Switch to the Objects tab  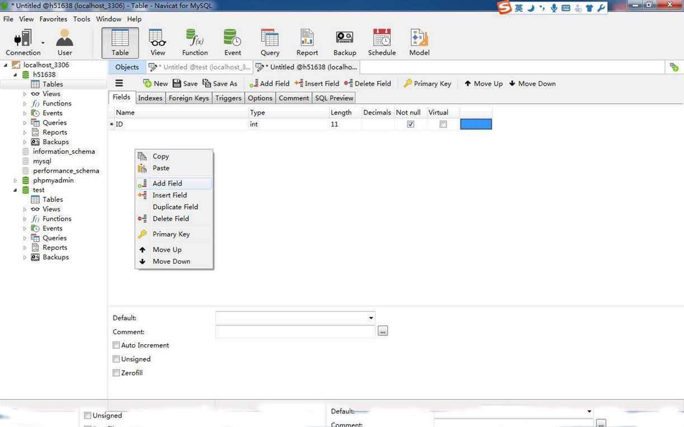tap(127, 67)
